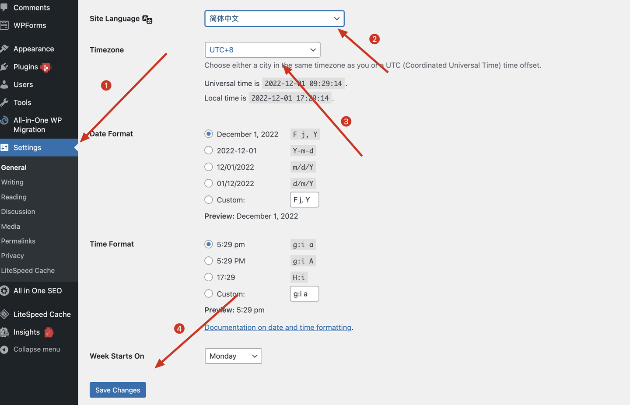The height and width of the screenshot is (405, 630).
Task: Click the All-in-One WP Migration icon
Action: [4, 120]
